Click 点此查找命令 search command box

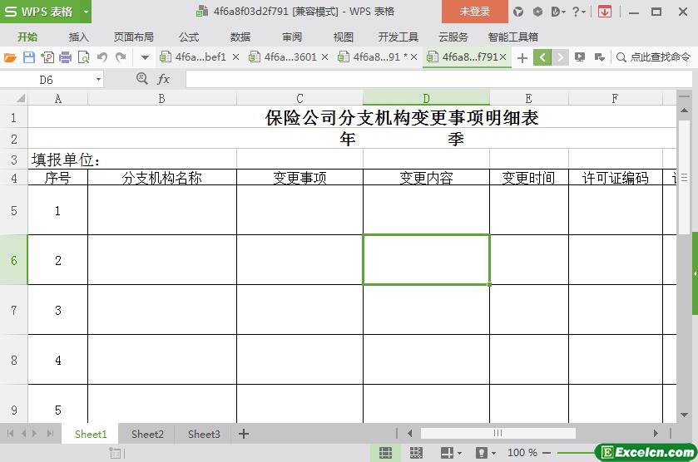coord(653,57)
